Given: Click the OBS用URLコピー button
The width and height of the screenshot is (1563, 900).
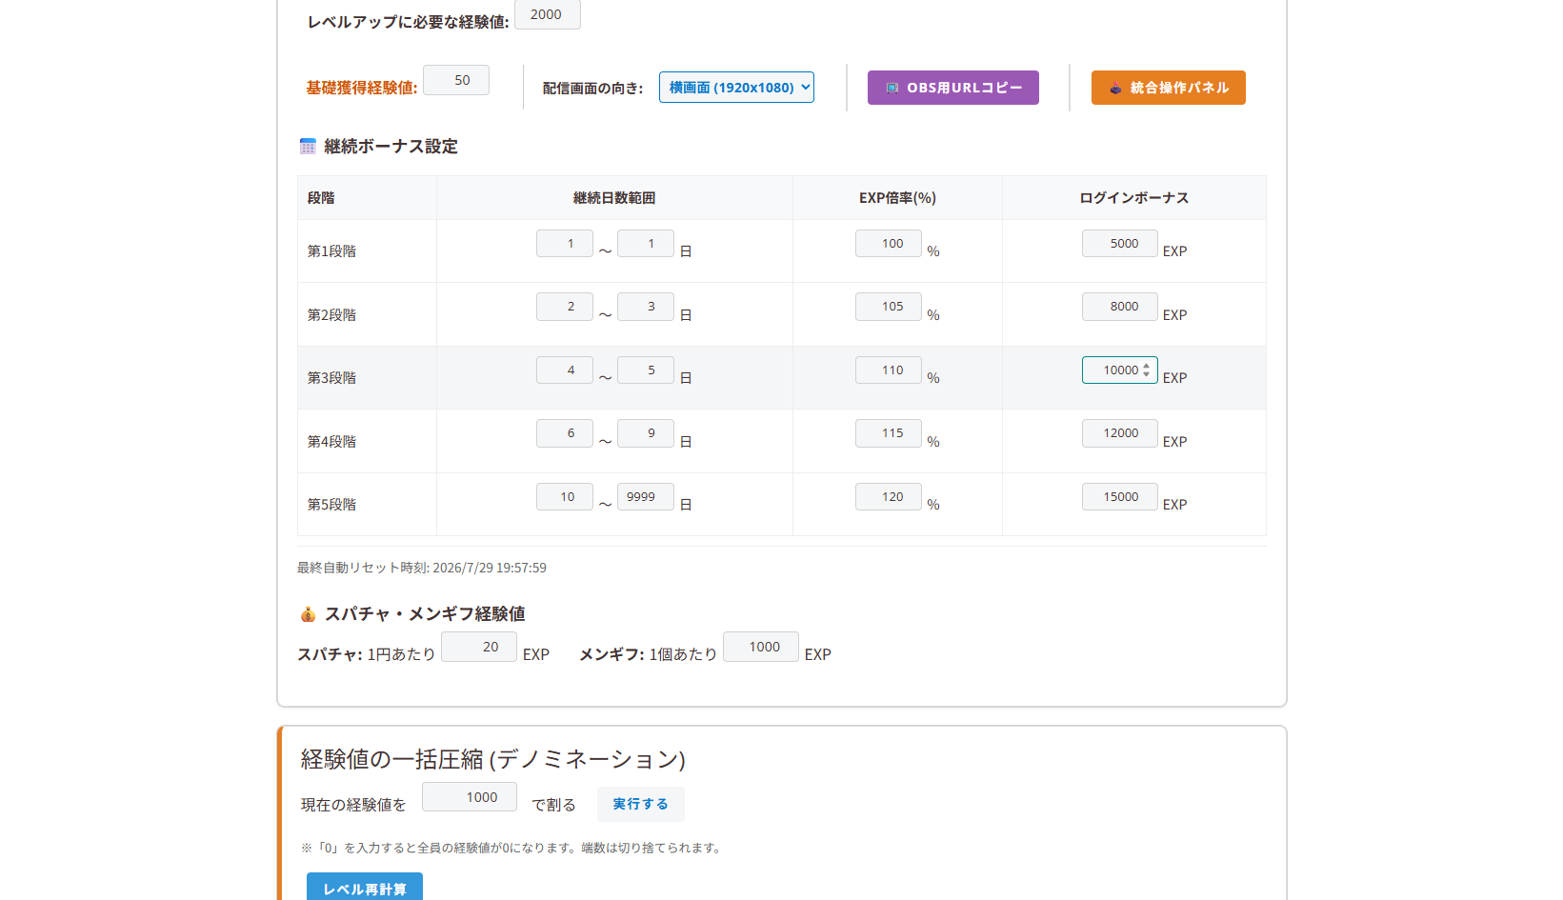Looking at the screenshot, I should [x=952, y=88].
